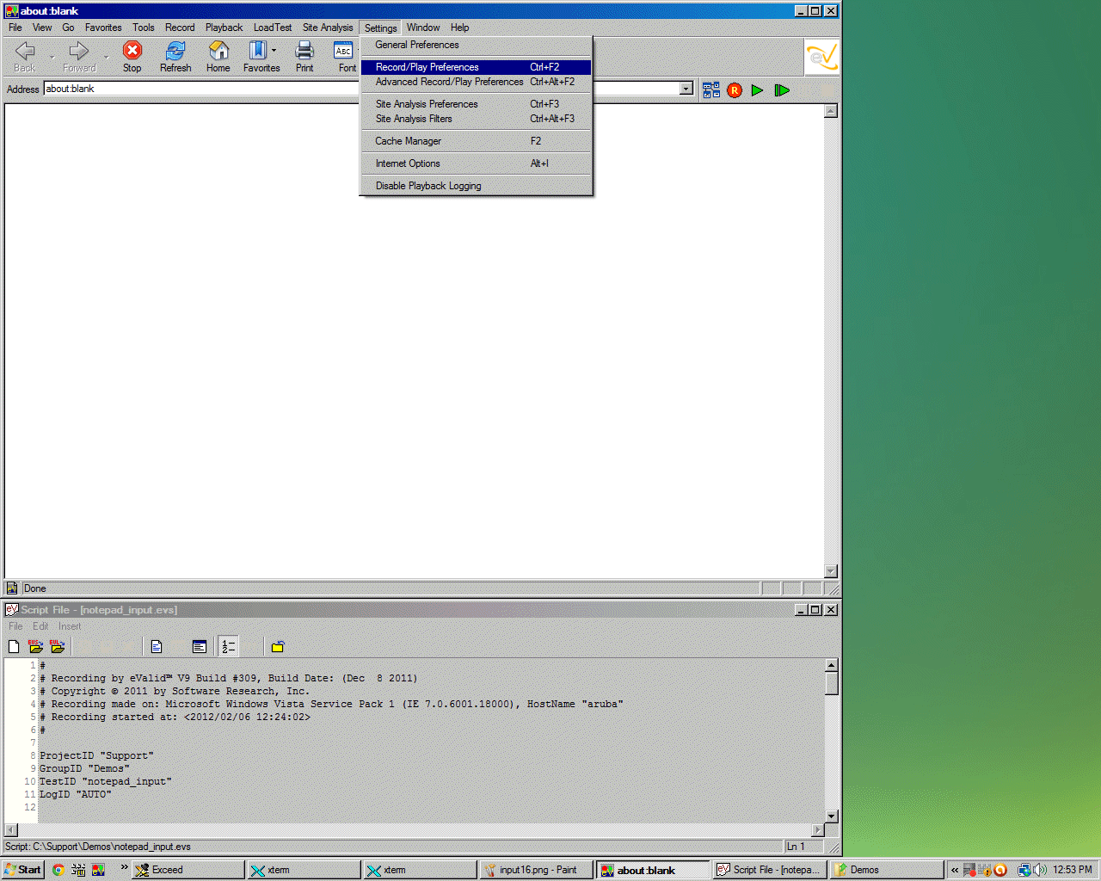Open the File menu in browser window
The height and width of the screenshot is (881, 1101).
click(15, 28)
